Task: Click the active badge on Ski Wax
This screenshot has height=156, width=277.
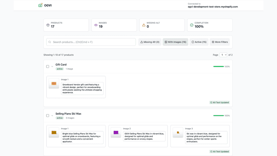Action: (x=60, y=118)
